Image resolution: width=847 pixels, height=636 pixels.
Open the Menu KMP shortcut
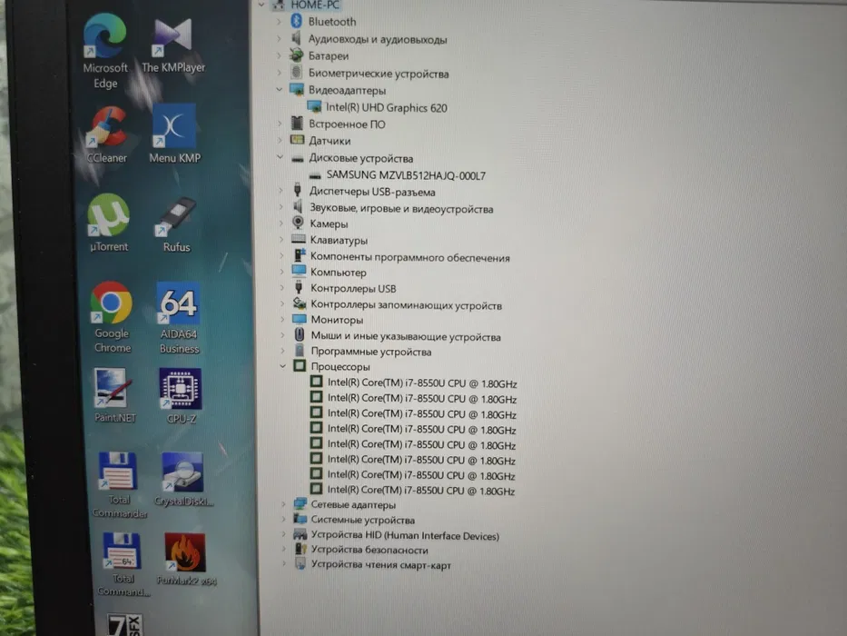[174, 134]
